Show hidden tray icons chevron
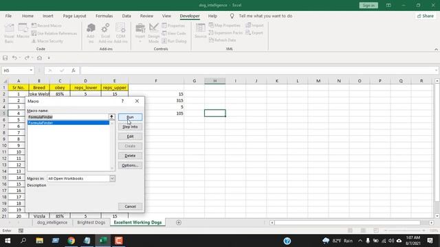Viewport: 440px width, 247px height. pos(360,241)
